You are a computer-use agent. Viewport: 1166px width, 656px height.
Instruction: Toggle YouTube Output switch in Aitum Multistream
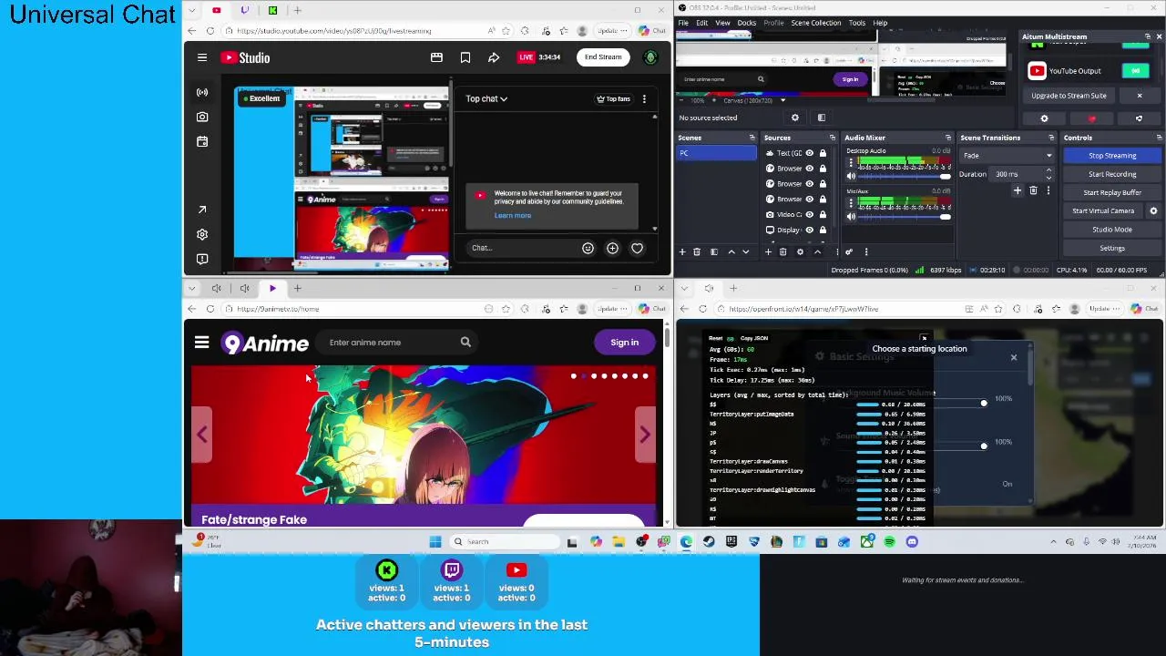click(x=1136, y=70)
